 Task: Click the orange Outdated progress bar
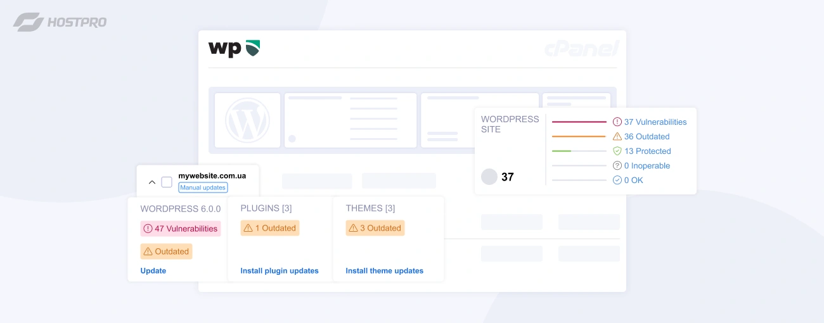579,136
